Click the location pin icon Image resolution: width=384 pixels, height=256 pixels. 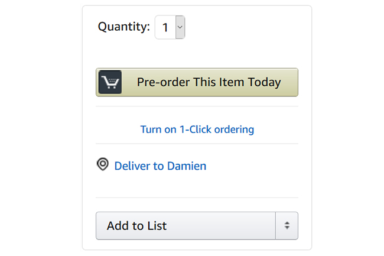103,164
